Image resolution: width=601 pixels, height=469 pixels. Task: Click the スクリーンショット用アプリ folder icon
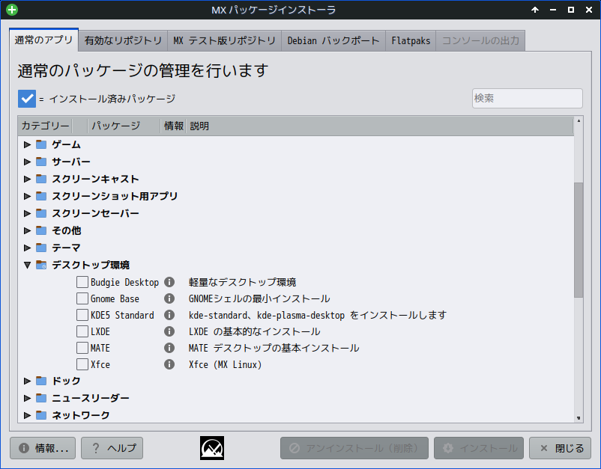41,196
